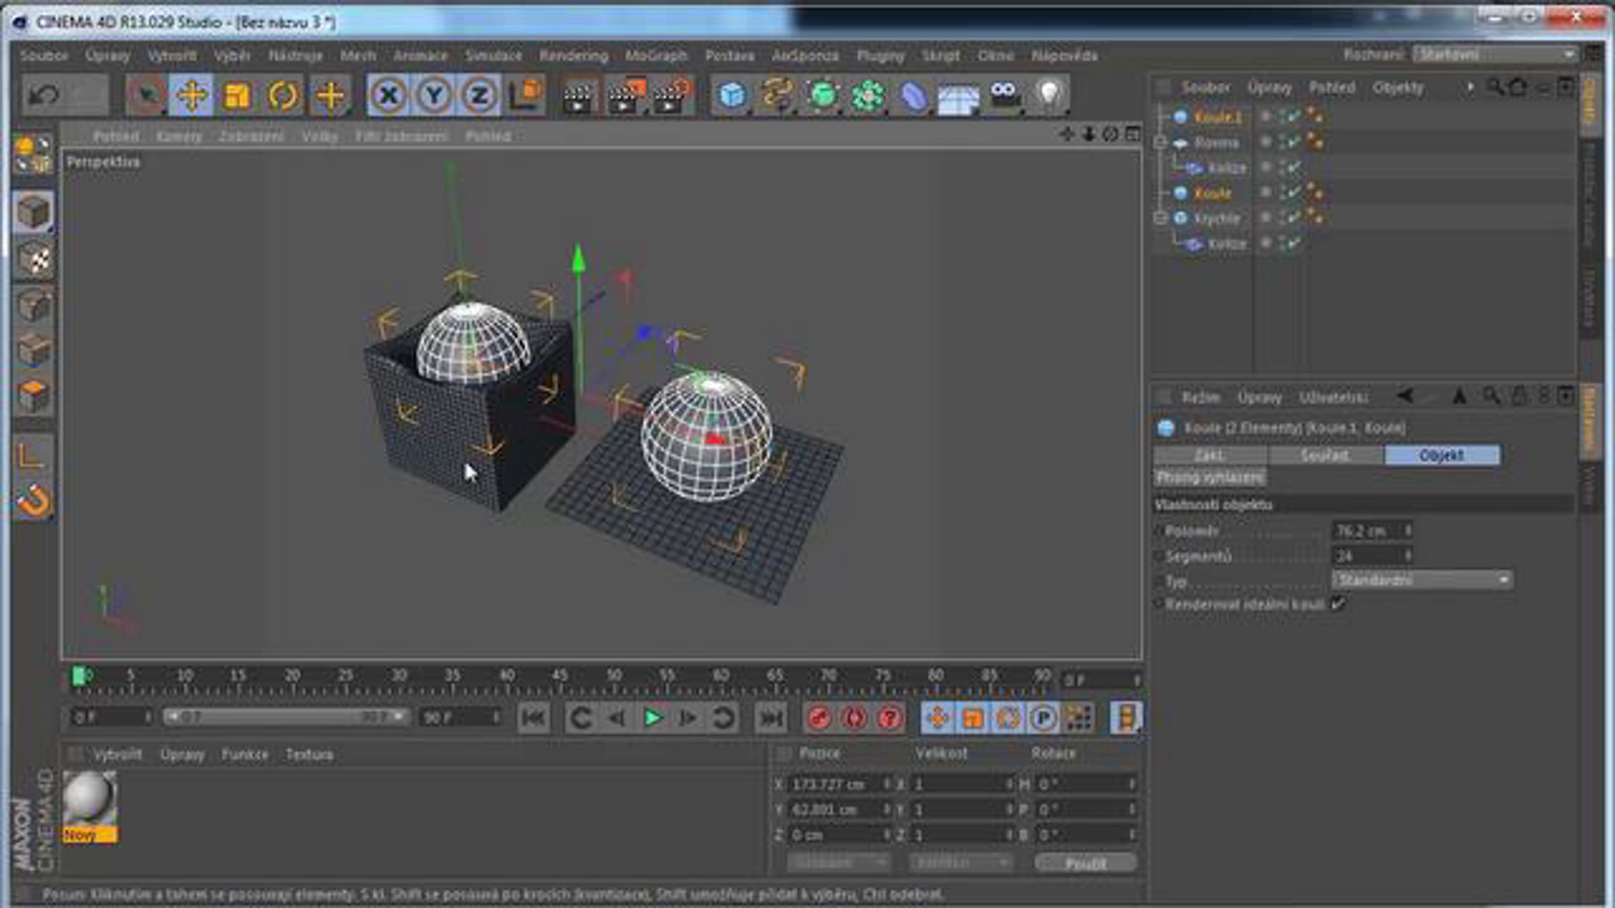Open the size mode dropdown under the coordinates
Viewport: 1615px width, 908px height.
point(960,863)
